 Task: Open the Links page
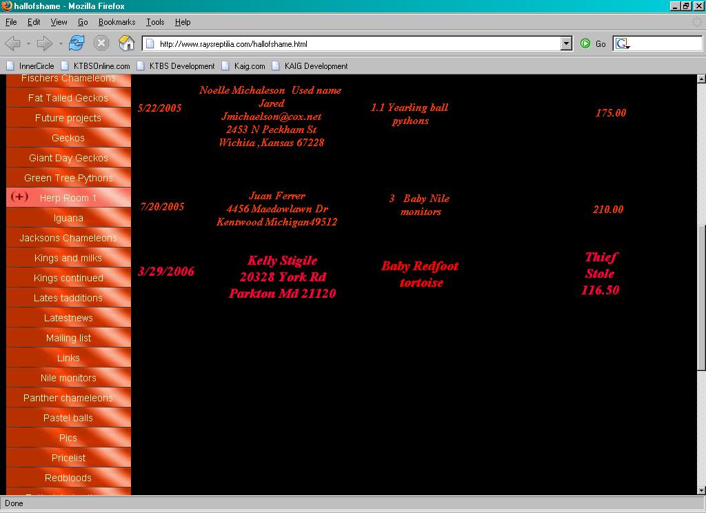click(x=68, y=358)
